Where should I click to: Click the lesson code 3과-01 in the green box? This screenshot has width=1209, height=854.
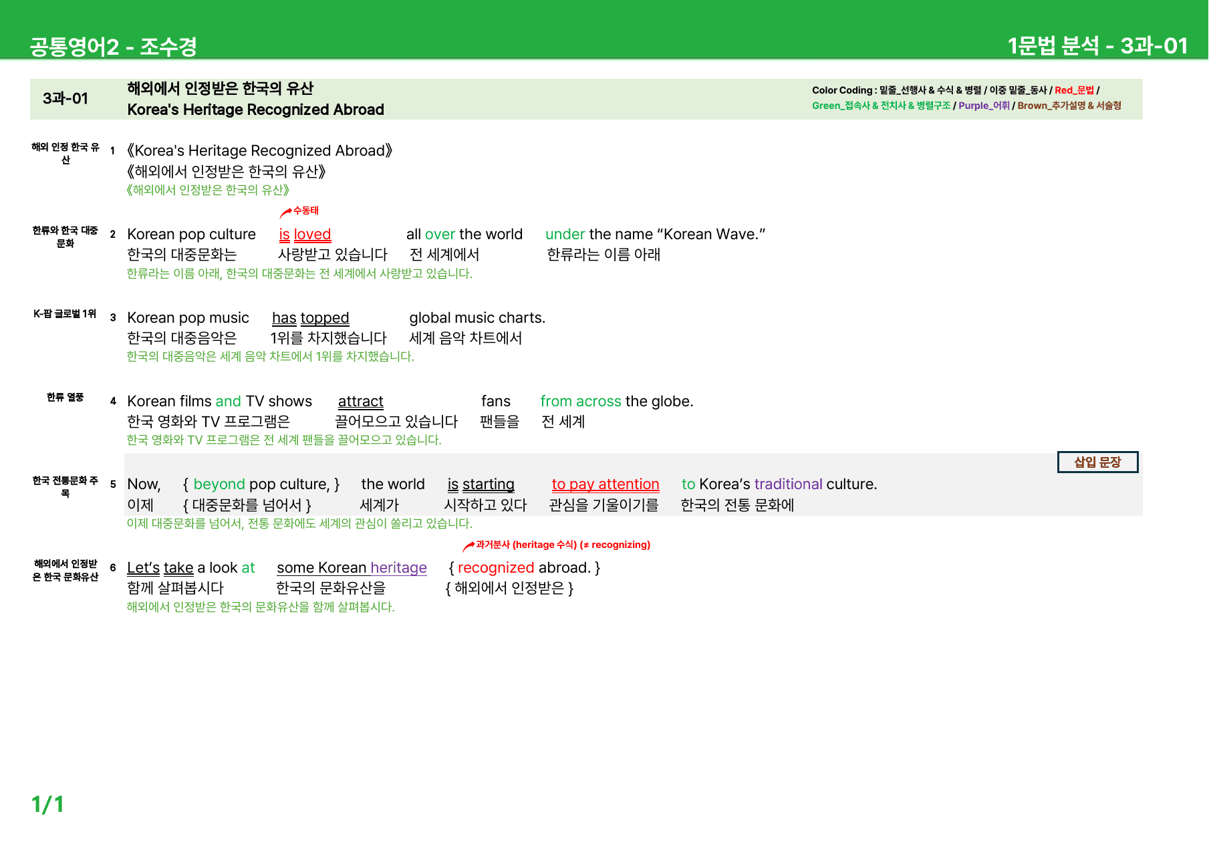65,99
